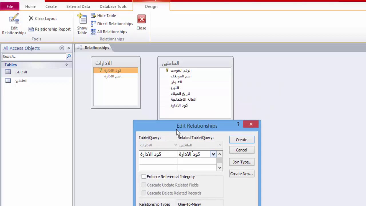Show All Relationships
The image size is (366, 206).
coord(109,32)
